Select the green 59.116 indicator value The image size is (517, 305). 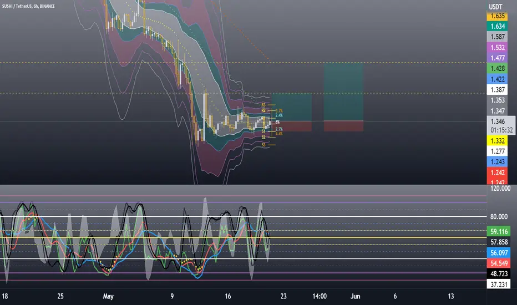pyautogui.click(x=499, y=231)
